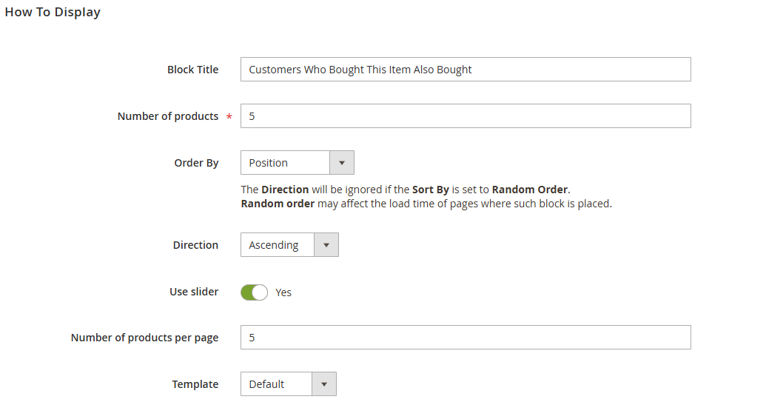Click the Yes text beside the slider toggle

click(283, 292)
